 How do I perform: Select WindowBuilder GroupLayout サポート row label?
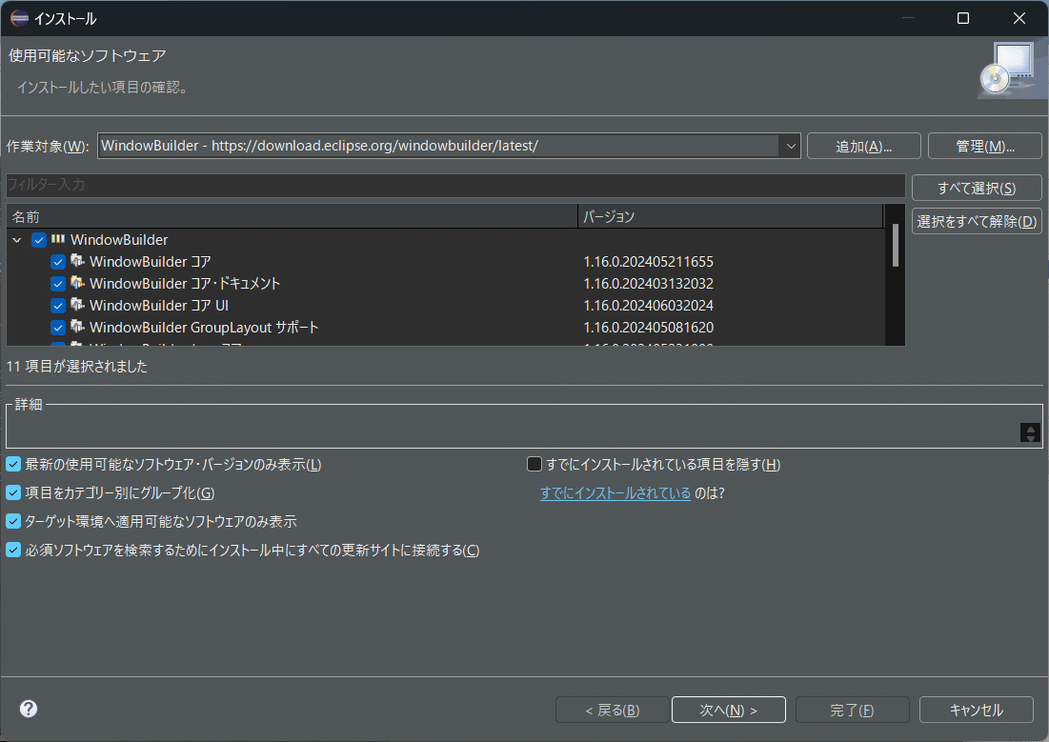click(204, 328)
